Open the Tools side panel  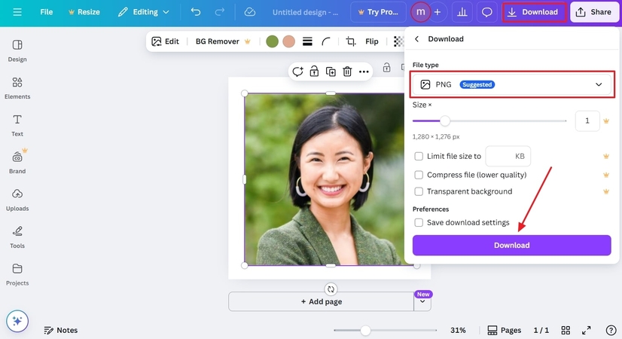click(x=17, y=237)
